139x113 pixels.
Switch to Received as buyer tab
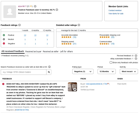pos(33,51)
